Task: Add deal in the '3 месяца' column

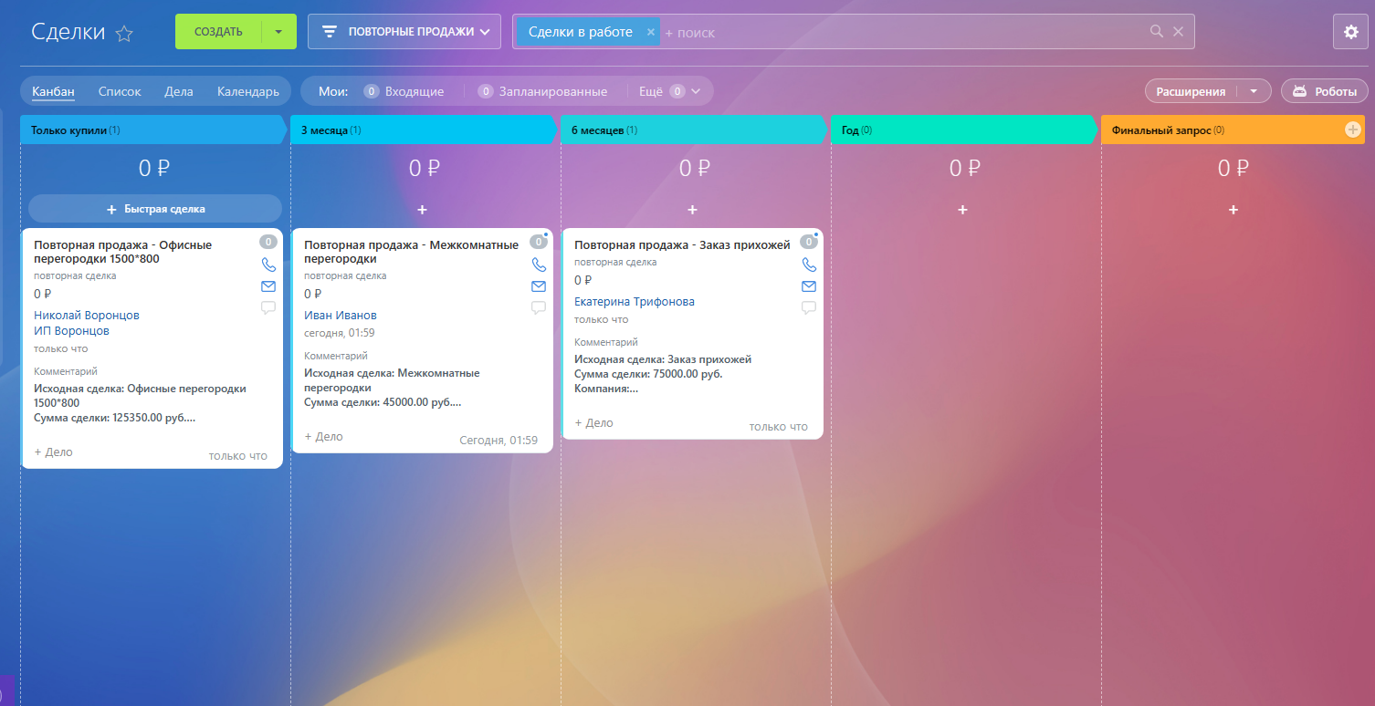Action: [422, 210]
